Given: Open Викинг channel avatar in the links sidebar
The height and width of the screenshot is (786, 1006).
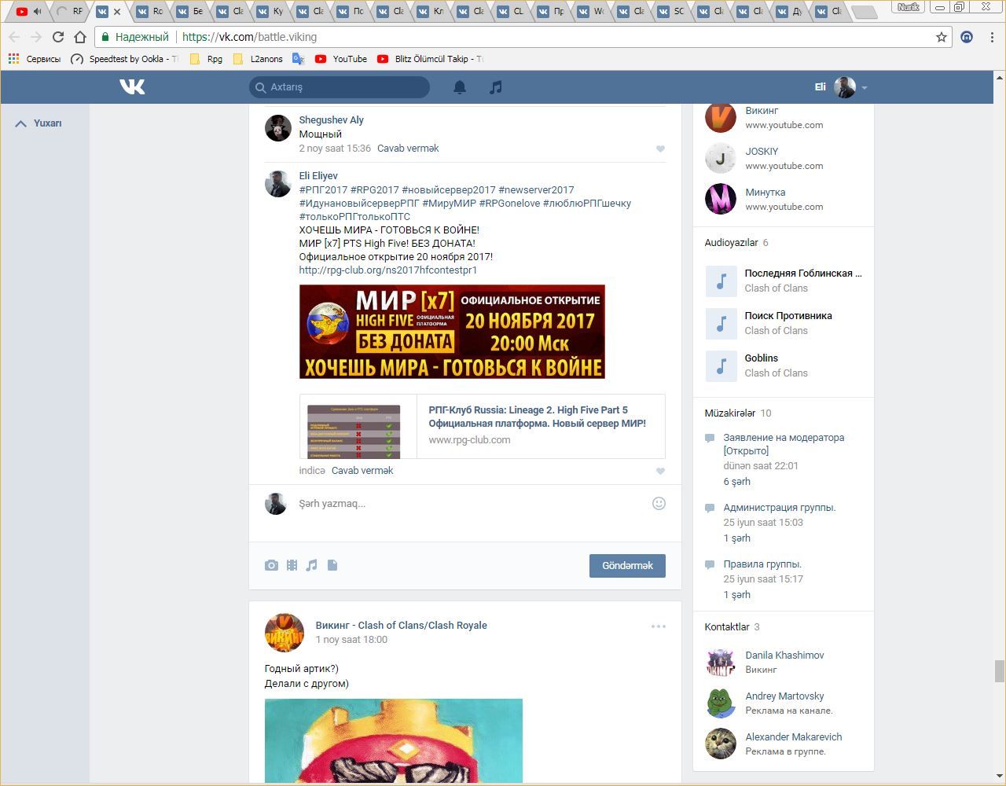Looking at the screenshot, I should [720, 118].
